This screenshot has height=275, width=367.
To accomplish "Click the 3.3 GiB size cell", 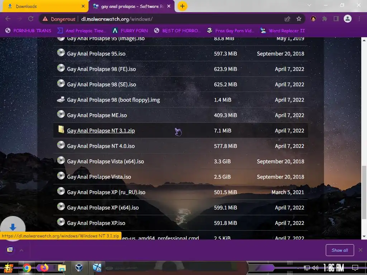I will pos(222,161).
